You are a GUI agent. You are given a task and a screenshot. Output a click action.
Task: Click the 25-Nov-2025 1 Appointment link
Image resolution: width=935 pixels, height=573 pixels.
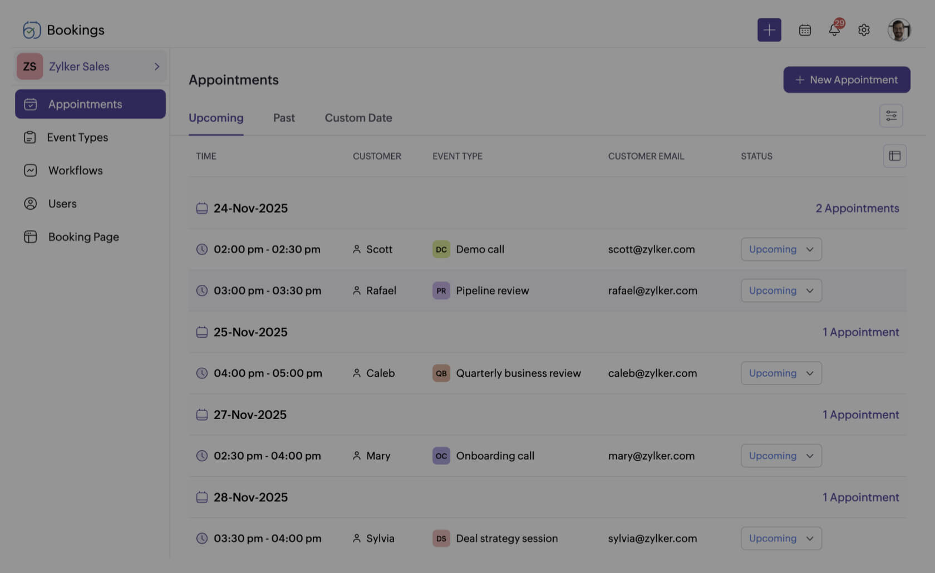pos(860,332)
